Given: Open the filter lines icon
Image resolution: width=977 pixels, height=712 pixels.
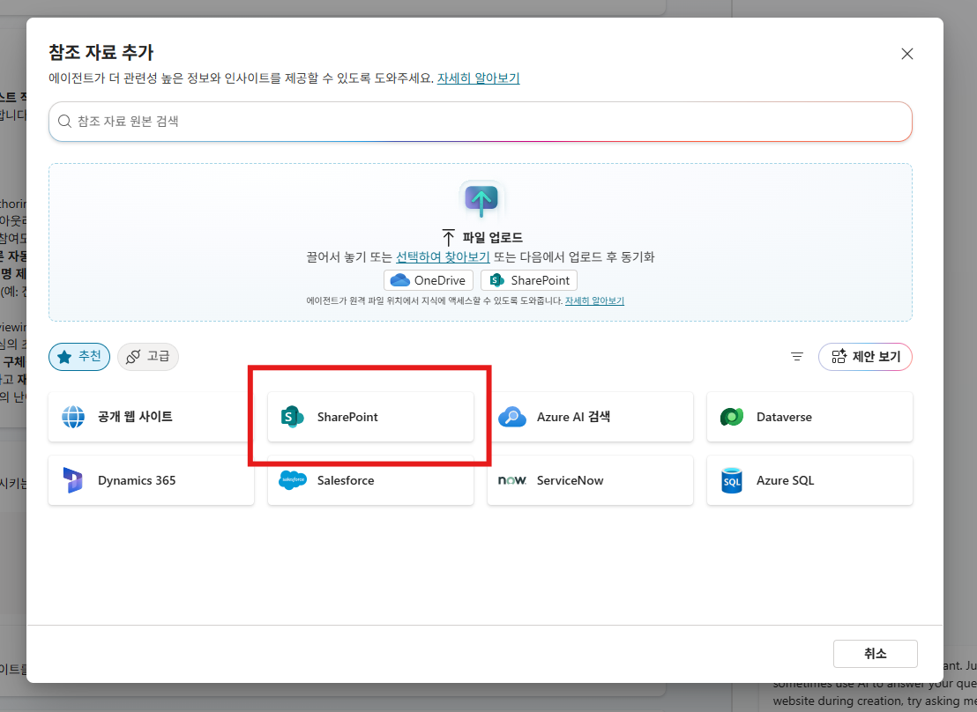Looking at the screenshot, I should [797, 357].
